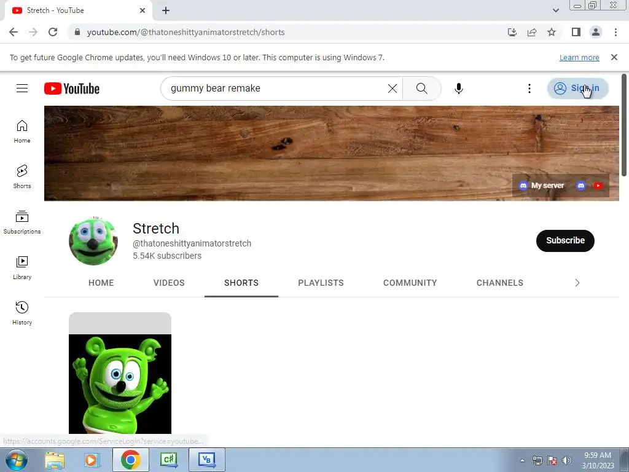Open Chrome profile avatar menu
Viewport: 629px width, 472px height.
tap(596, 32)
